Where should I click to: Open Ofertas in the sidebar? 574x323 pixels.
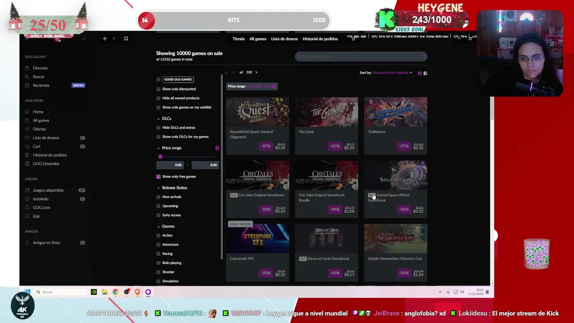coord(39,129)
